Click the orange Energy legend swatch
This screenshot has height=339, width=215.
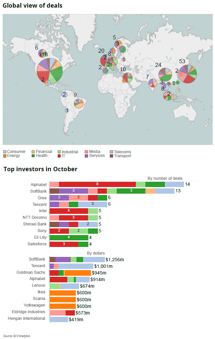(x=5, y=156)
